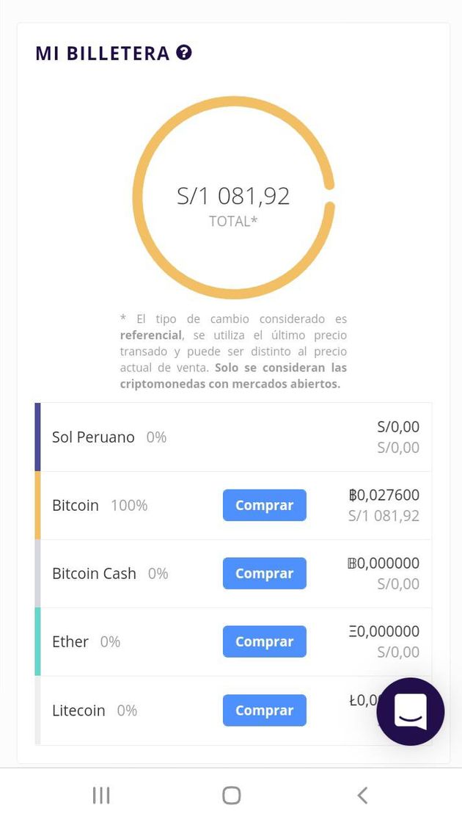Click the S/1 081,92 total amount
Screen dimensions: 462x822
tap(233, 196)
